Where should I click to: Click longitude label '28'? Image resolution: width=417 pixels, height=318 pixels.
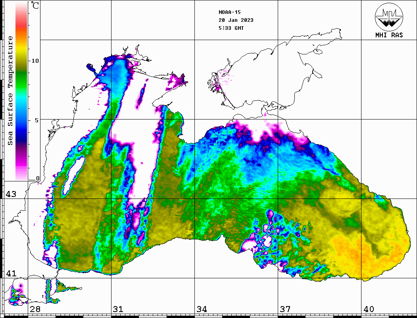[35, 309]
